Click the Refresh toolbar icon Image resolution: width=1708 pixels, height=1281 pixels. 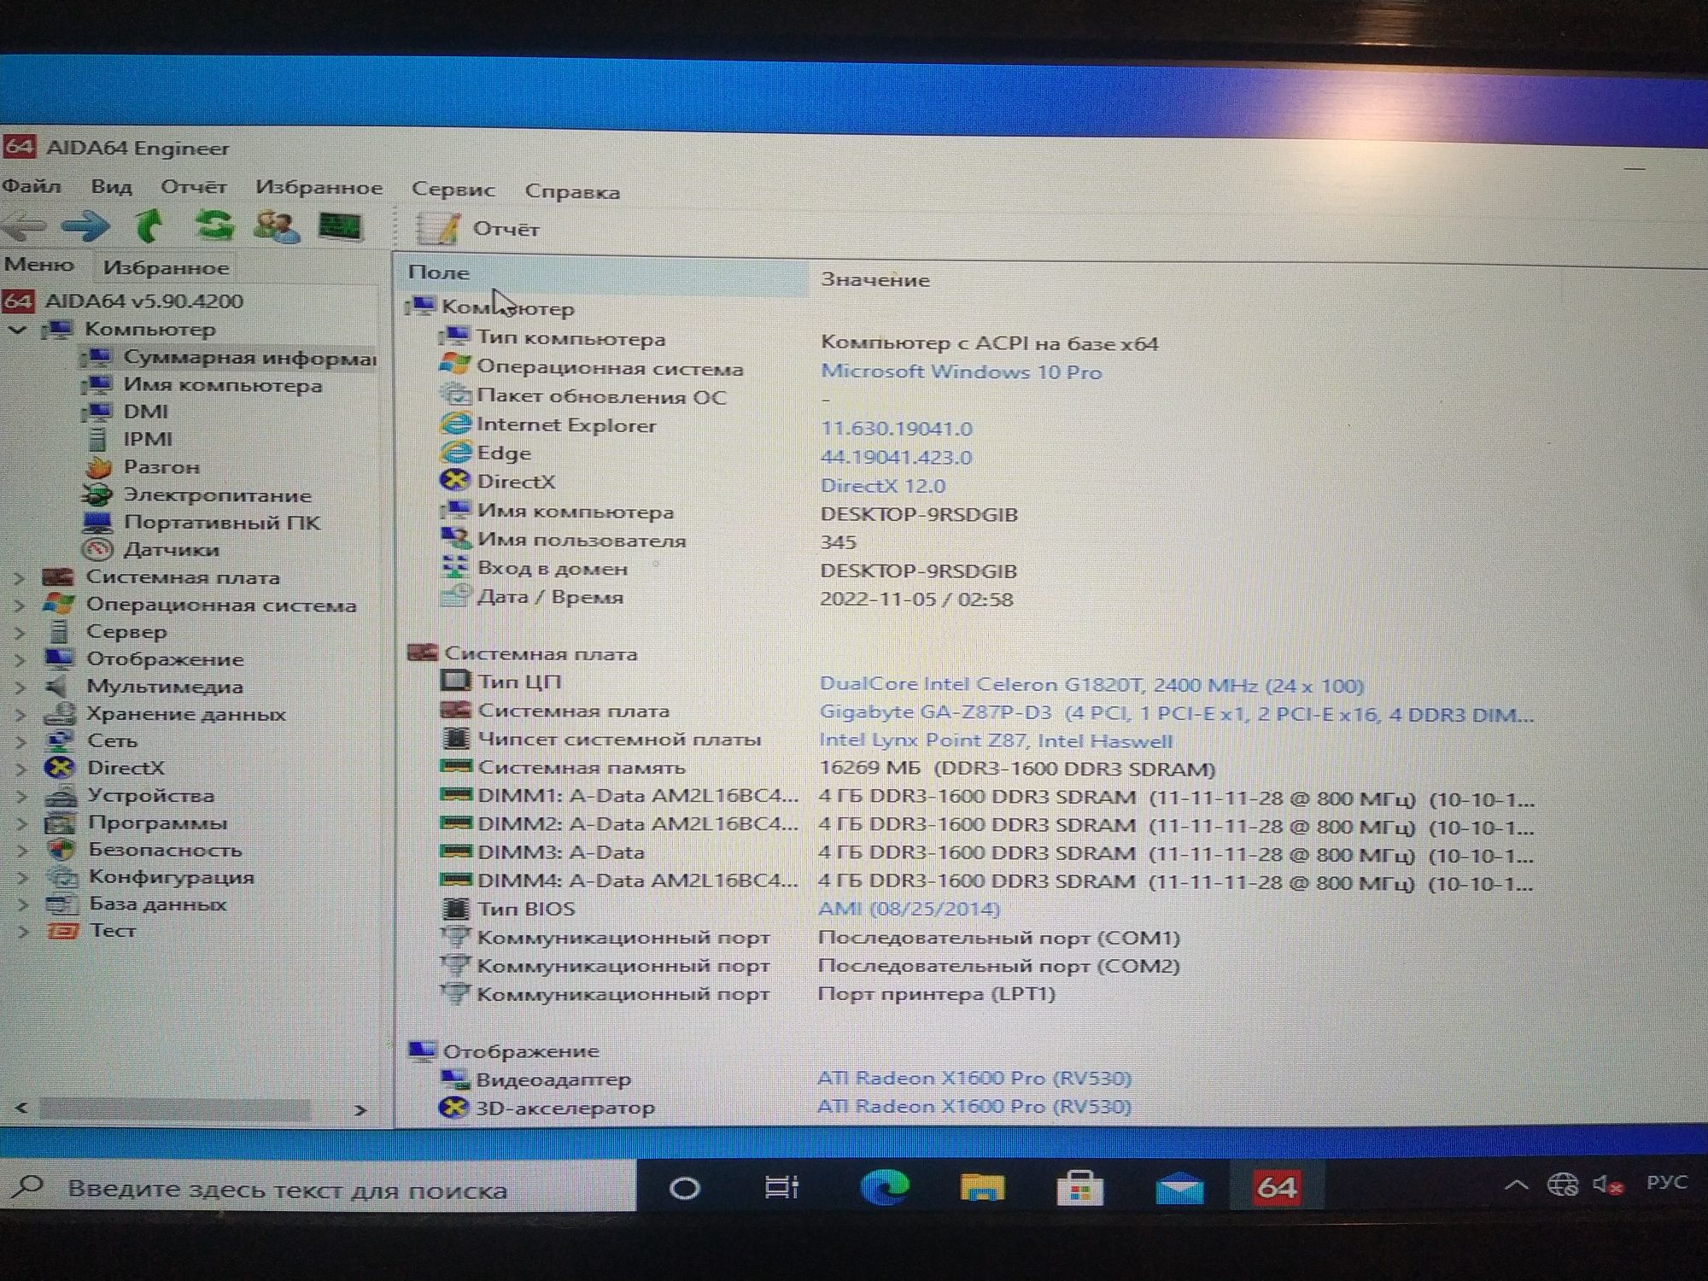click(x=213, y=226)
